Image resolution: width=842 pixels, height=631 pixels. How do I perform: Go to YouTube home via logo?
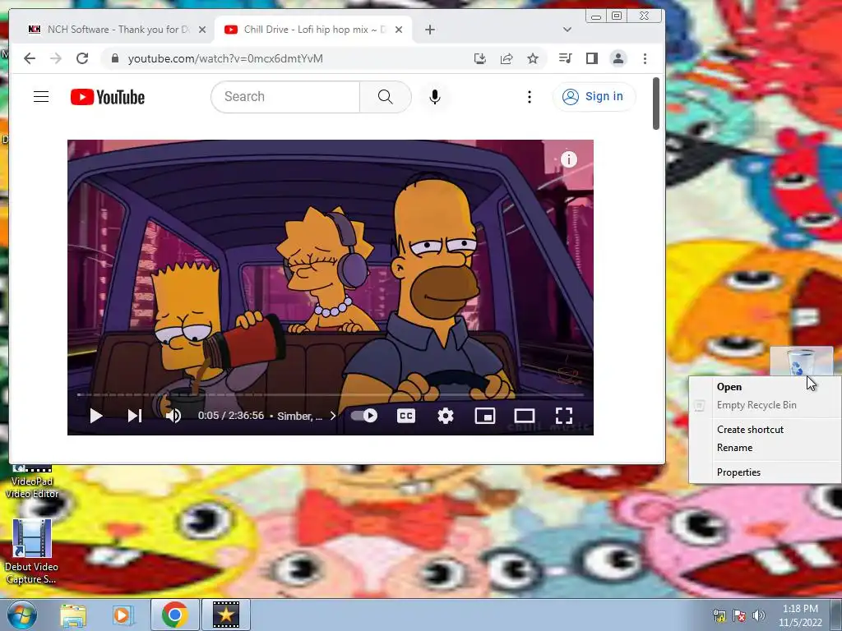[x=108, y=97]
